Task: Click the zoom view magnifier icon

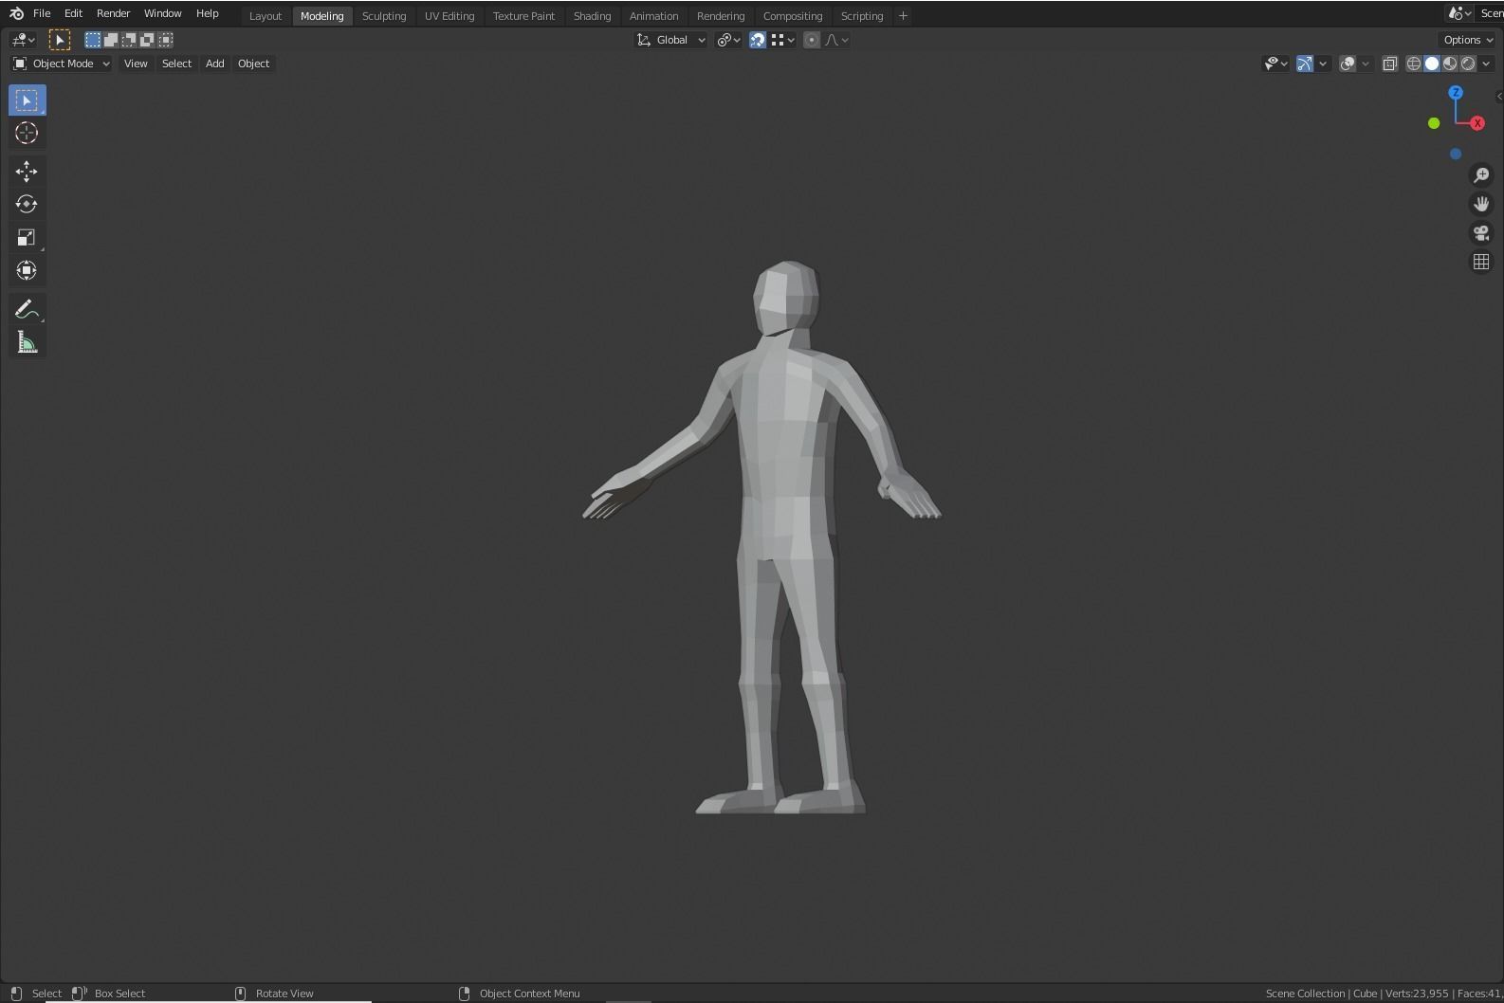Action: [x=1481, y=175]
